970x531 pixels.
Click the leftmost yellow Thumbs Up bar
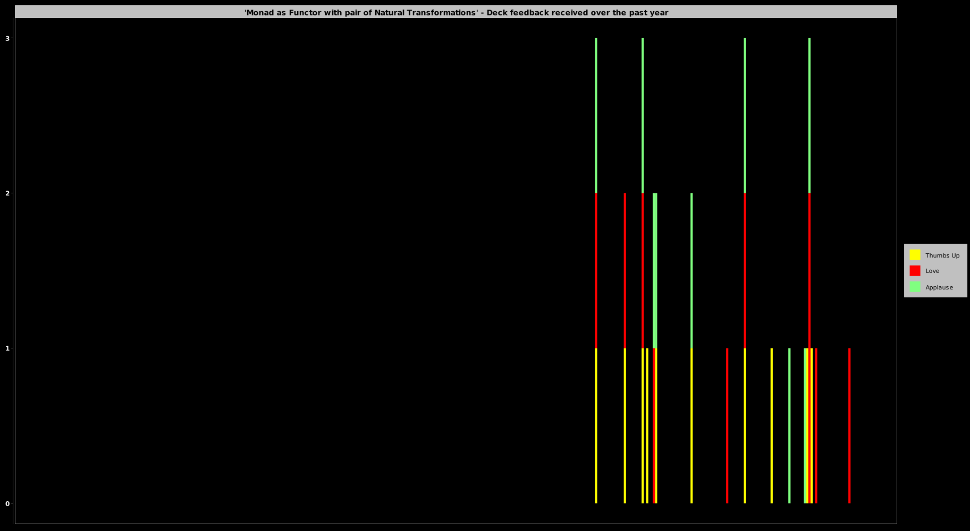(596, 426)
